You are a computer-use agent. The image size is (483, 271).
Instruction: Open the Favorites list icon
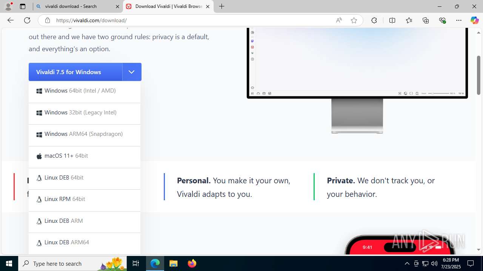pos(409,20)
